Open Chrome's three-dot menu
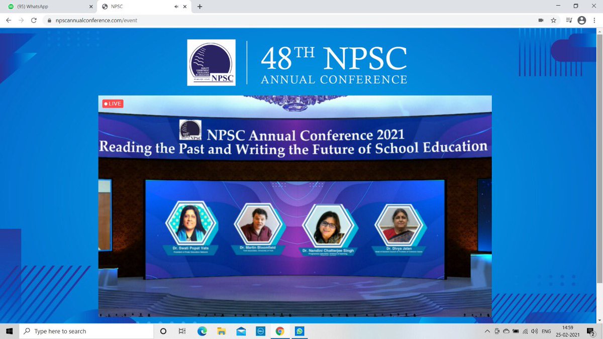The height and width of the screenshot is (339, 603). pos(595,21)
